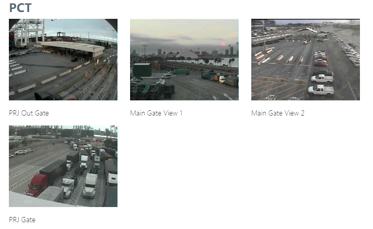Click the gate canopy roof in PRJ Out Gate

[72, 46]
